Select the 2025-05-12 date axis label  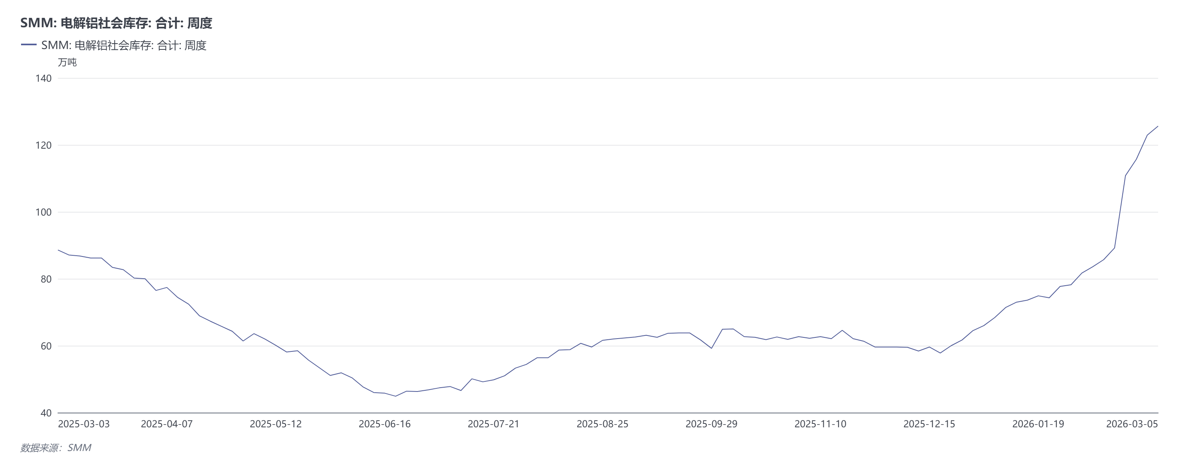276,424
